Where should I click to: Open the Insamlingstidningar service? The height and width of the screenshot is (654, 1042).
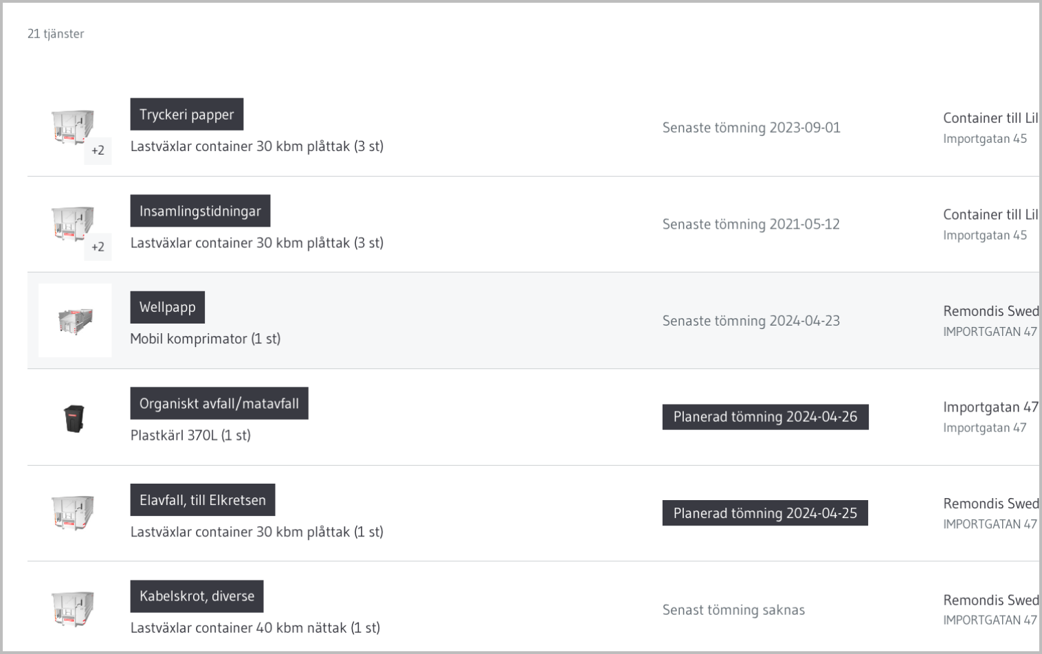coord(200,211)
